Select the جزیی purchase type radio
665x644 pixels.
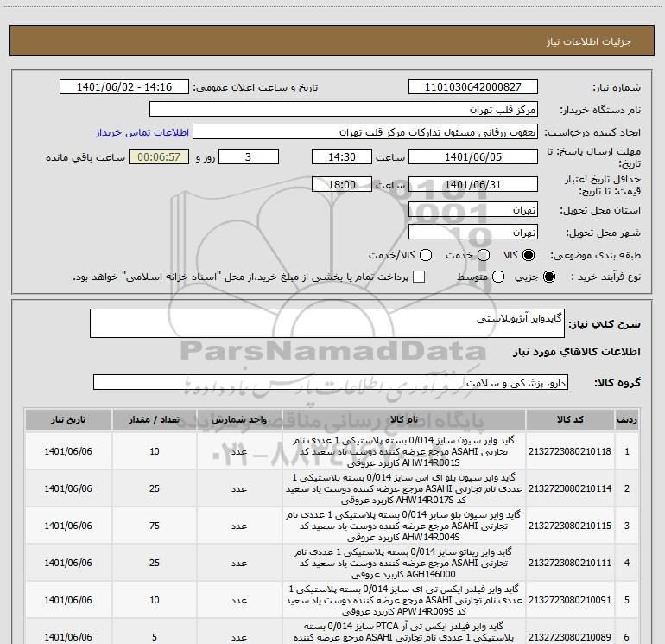click(x=548, y=277)
